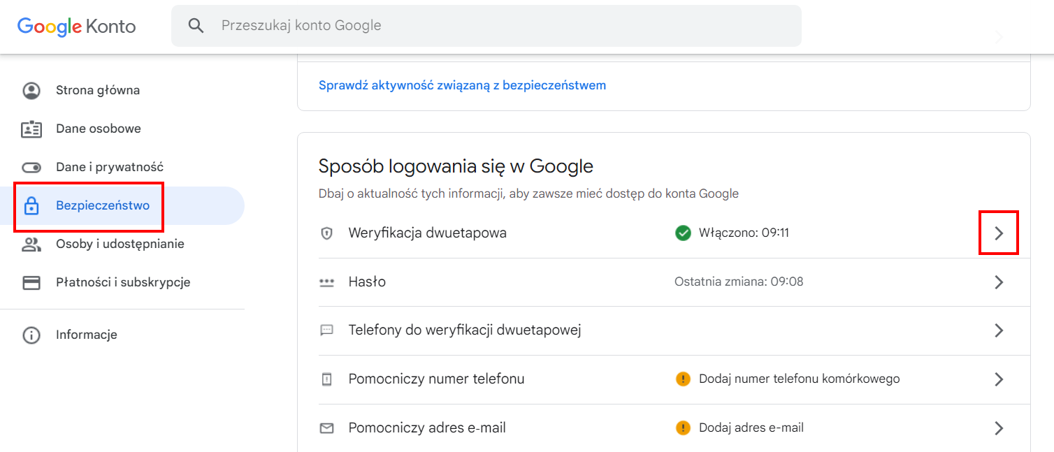The image size is (1054, 452).
Task: Expand Hasło row chevron
Action: click(x=999, y=282)
